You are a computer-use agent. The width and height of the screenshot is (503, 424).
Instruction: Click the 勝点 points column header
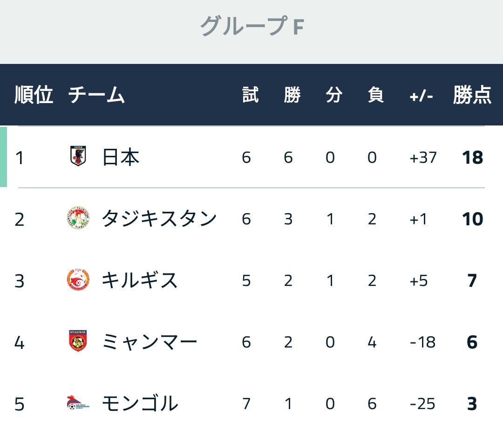[472, 95]
